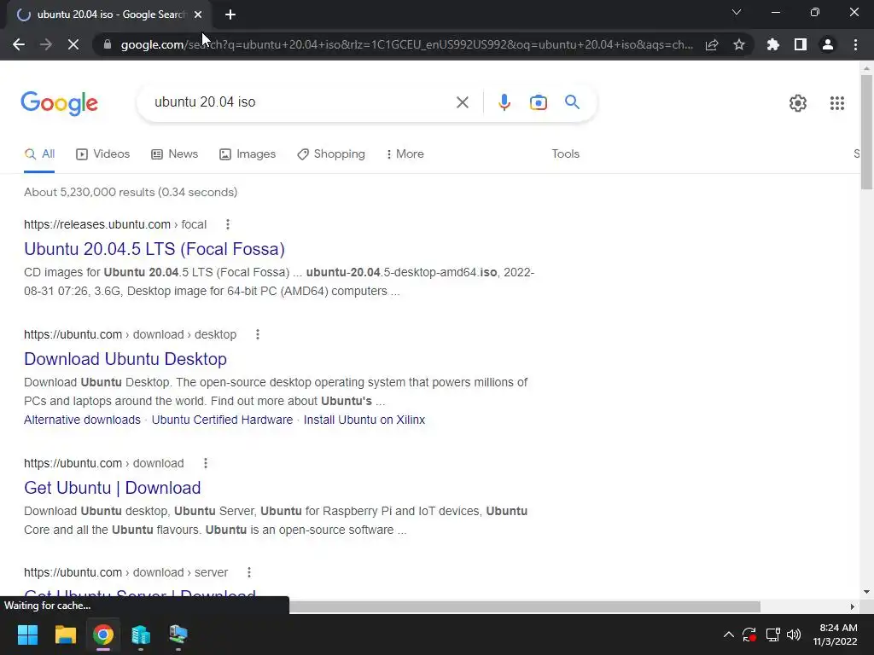
Task: Go to the Google homepage logo
Action: click(59, 103)
